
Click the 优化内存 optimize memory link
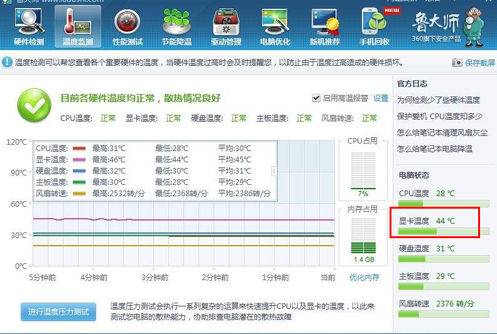(364, 277)
